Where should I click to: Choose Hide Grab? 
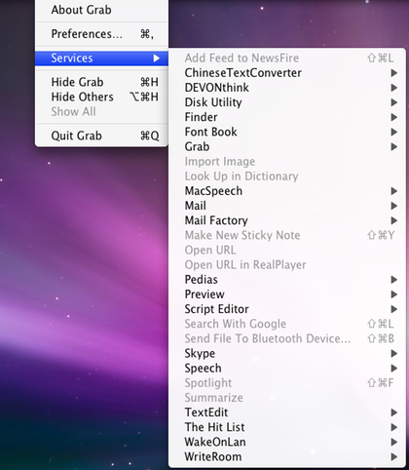click(x=101, y=82)
